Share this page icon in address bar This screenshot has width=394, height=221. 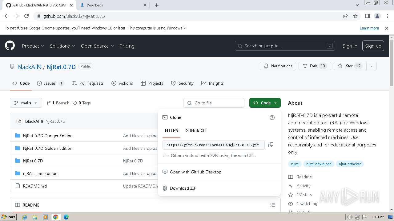(345, 16)
